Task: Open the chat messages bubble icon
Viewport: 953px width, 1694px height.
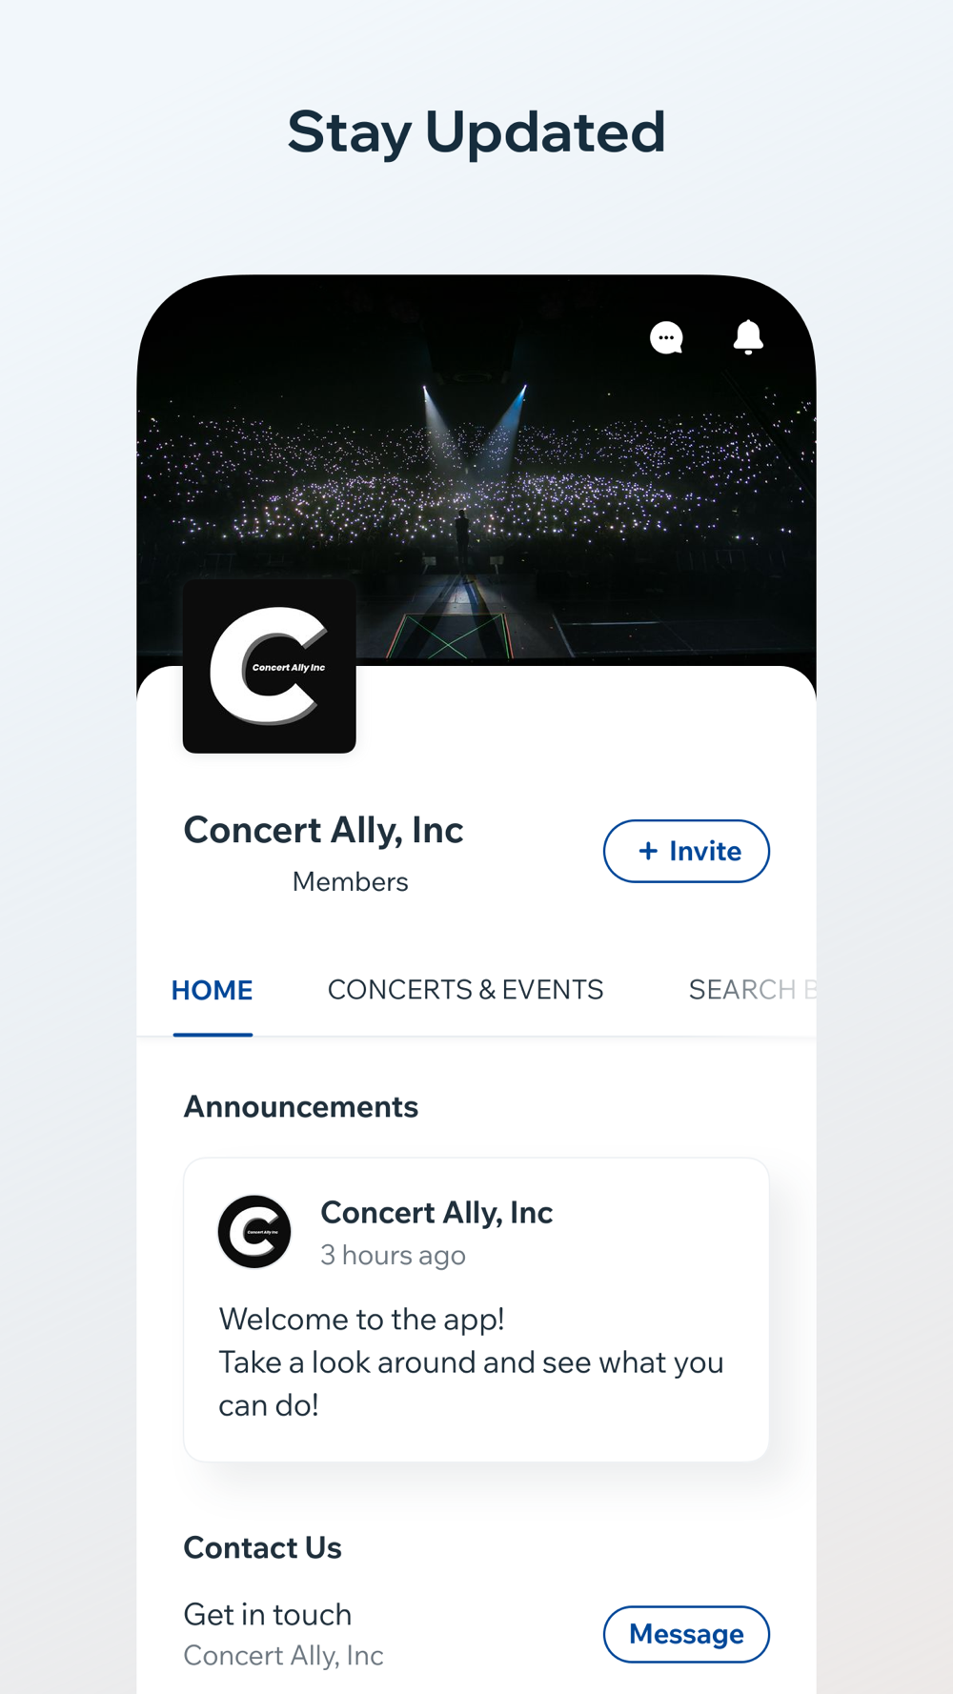Action: pos(666,337)
